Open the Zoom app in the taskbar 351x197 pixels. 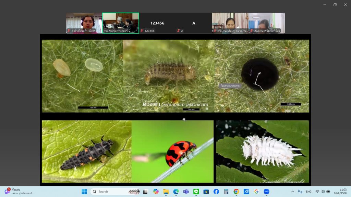tap(266, 192)
